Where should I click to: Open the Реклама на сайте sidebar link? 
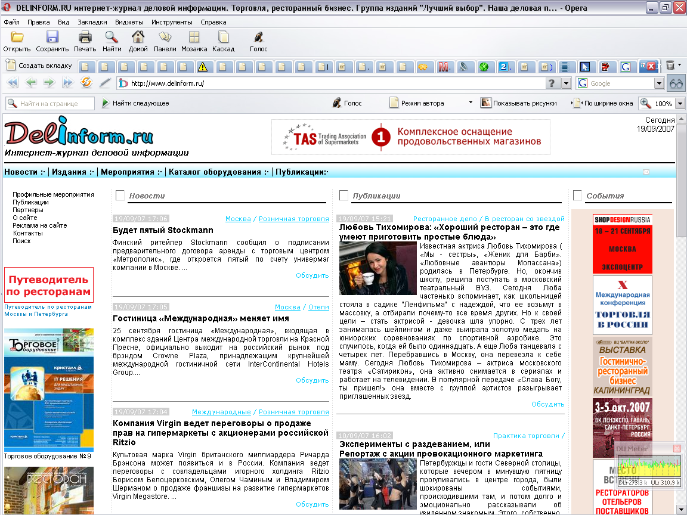point(40,225)
